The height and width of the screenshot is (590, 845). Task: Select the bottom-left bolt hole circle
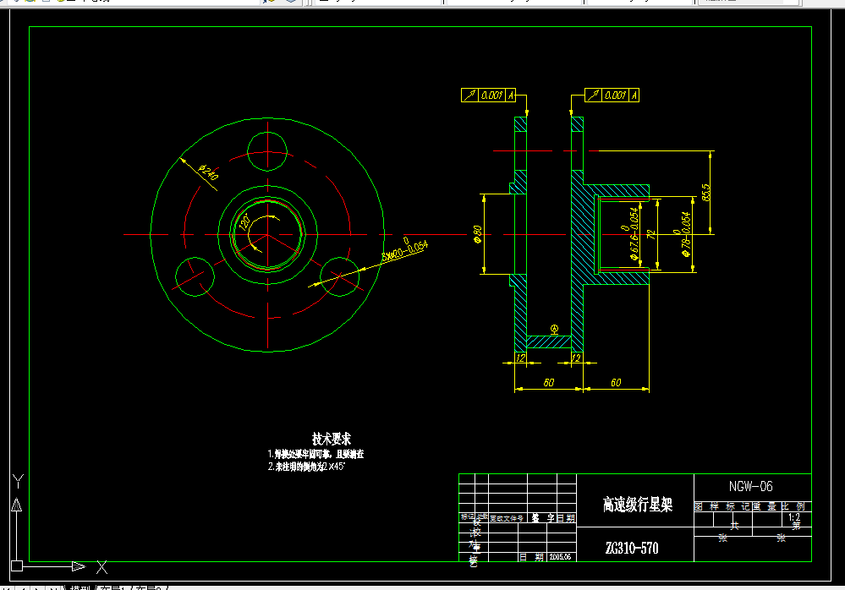(195, 276)
